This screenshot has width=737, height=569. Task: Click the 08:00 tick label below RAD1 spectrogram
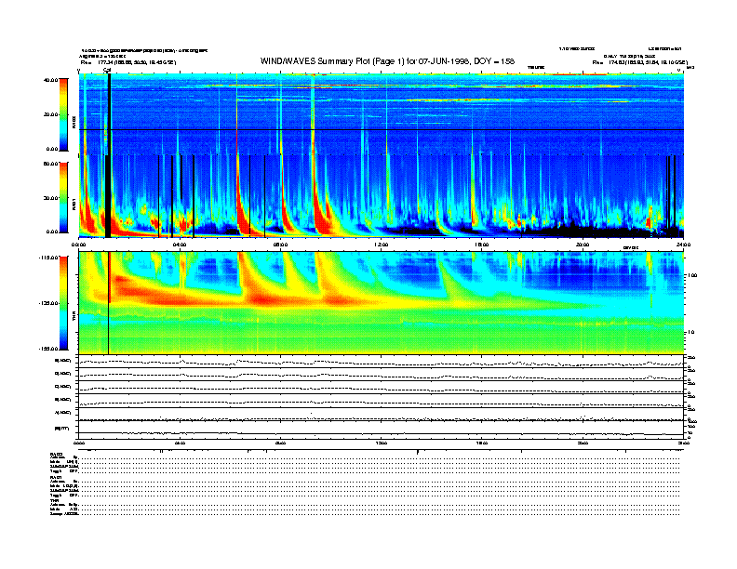[x=280, y=245]
